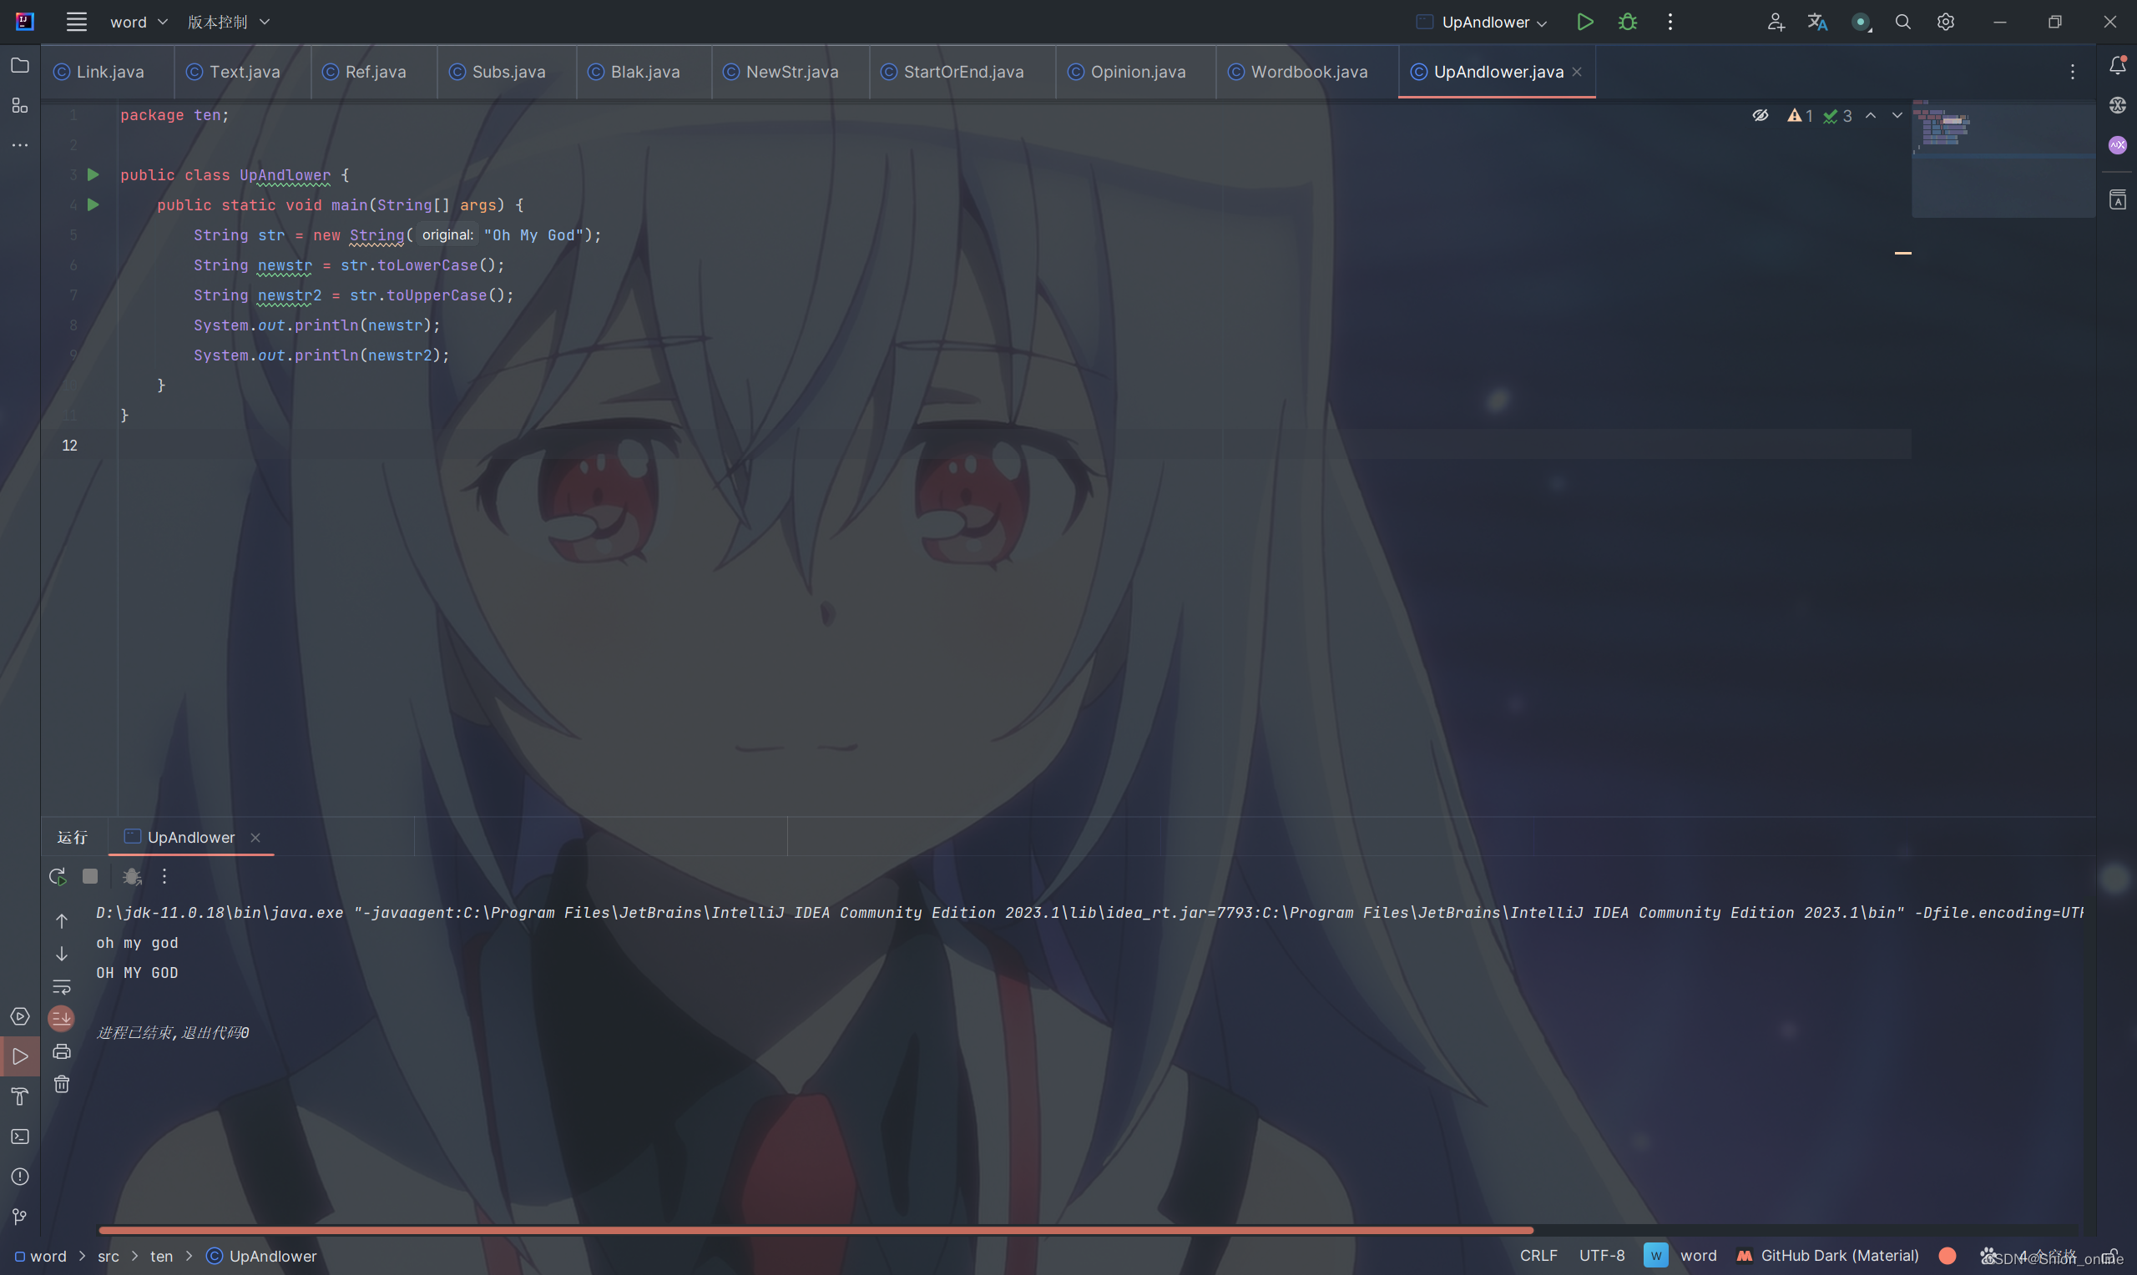Open GitHub Dark (Material) theme switcher
The height and width of the screenshot is (1275, 2137).
[1828, 1256]
